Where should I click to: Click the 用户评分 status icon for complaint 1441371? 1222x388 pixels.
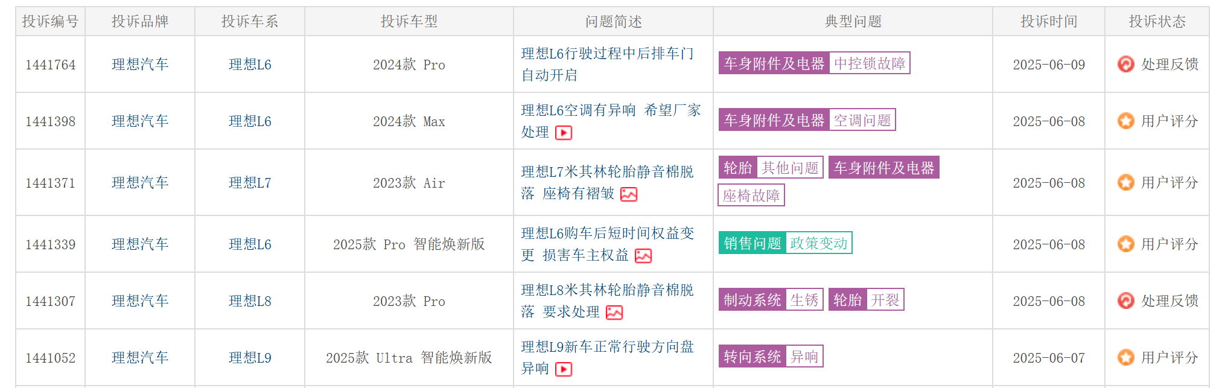[1125, 182]
